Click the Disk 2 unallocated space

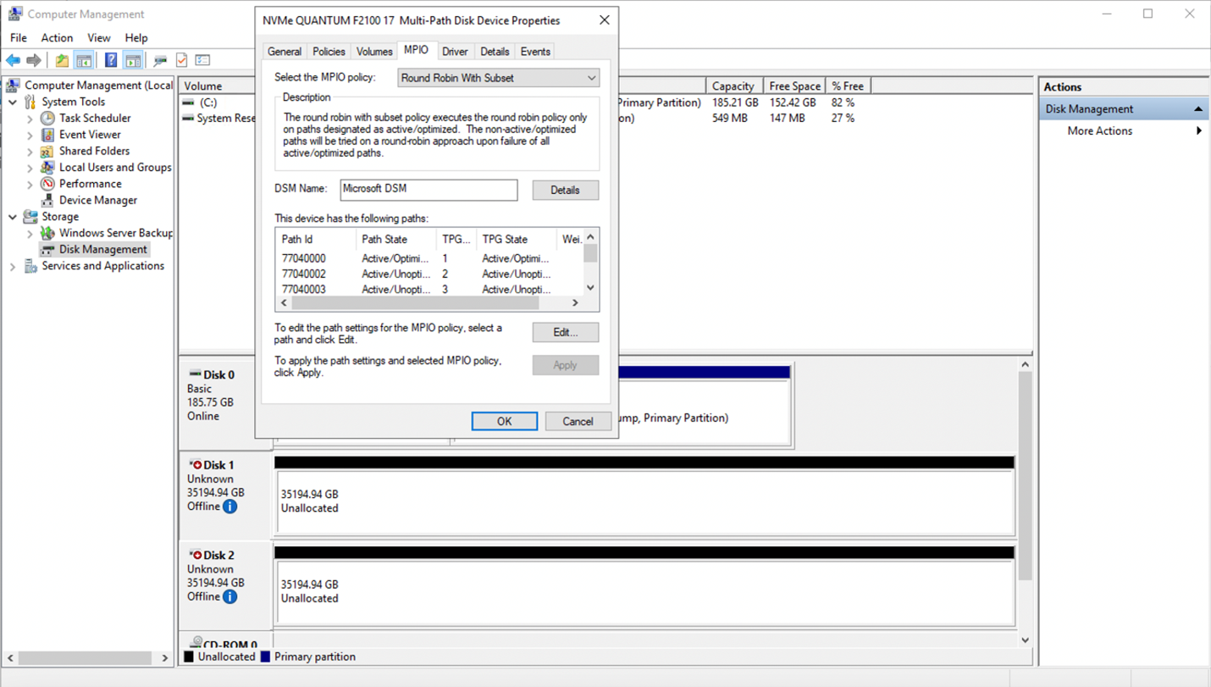[644, 593]
